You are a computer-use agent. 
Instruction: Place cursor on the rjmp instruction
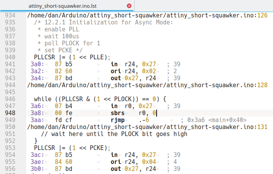[x=117, y=120]
